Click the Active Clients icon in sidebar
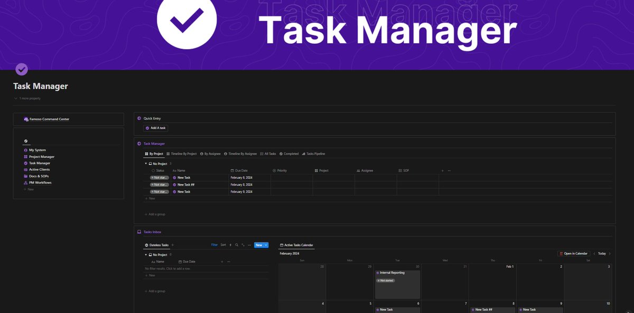Screen dimensions: 634x313 click(25, 169)
